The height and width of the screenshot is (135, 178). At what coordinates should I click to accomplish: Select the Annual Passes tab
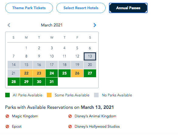[x=128, y=8]
